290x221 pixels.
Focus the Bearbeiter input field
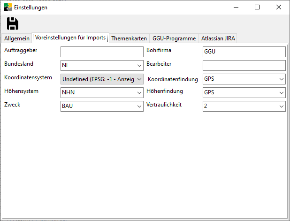pos(244,65)
